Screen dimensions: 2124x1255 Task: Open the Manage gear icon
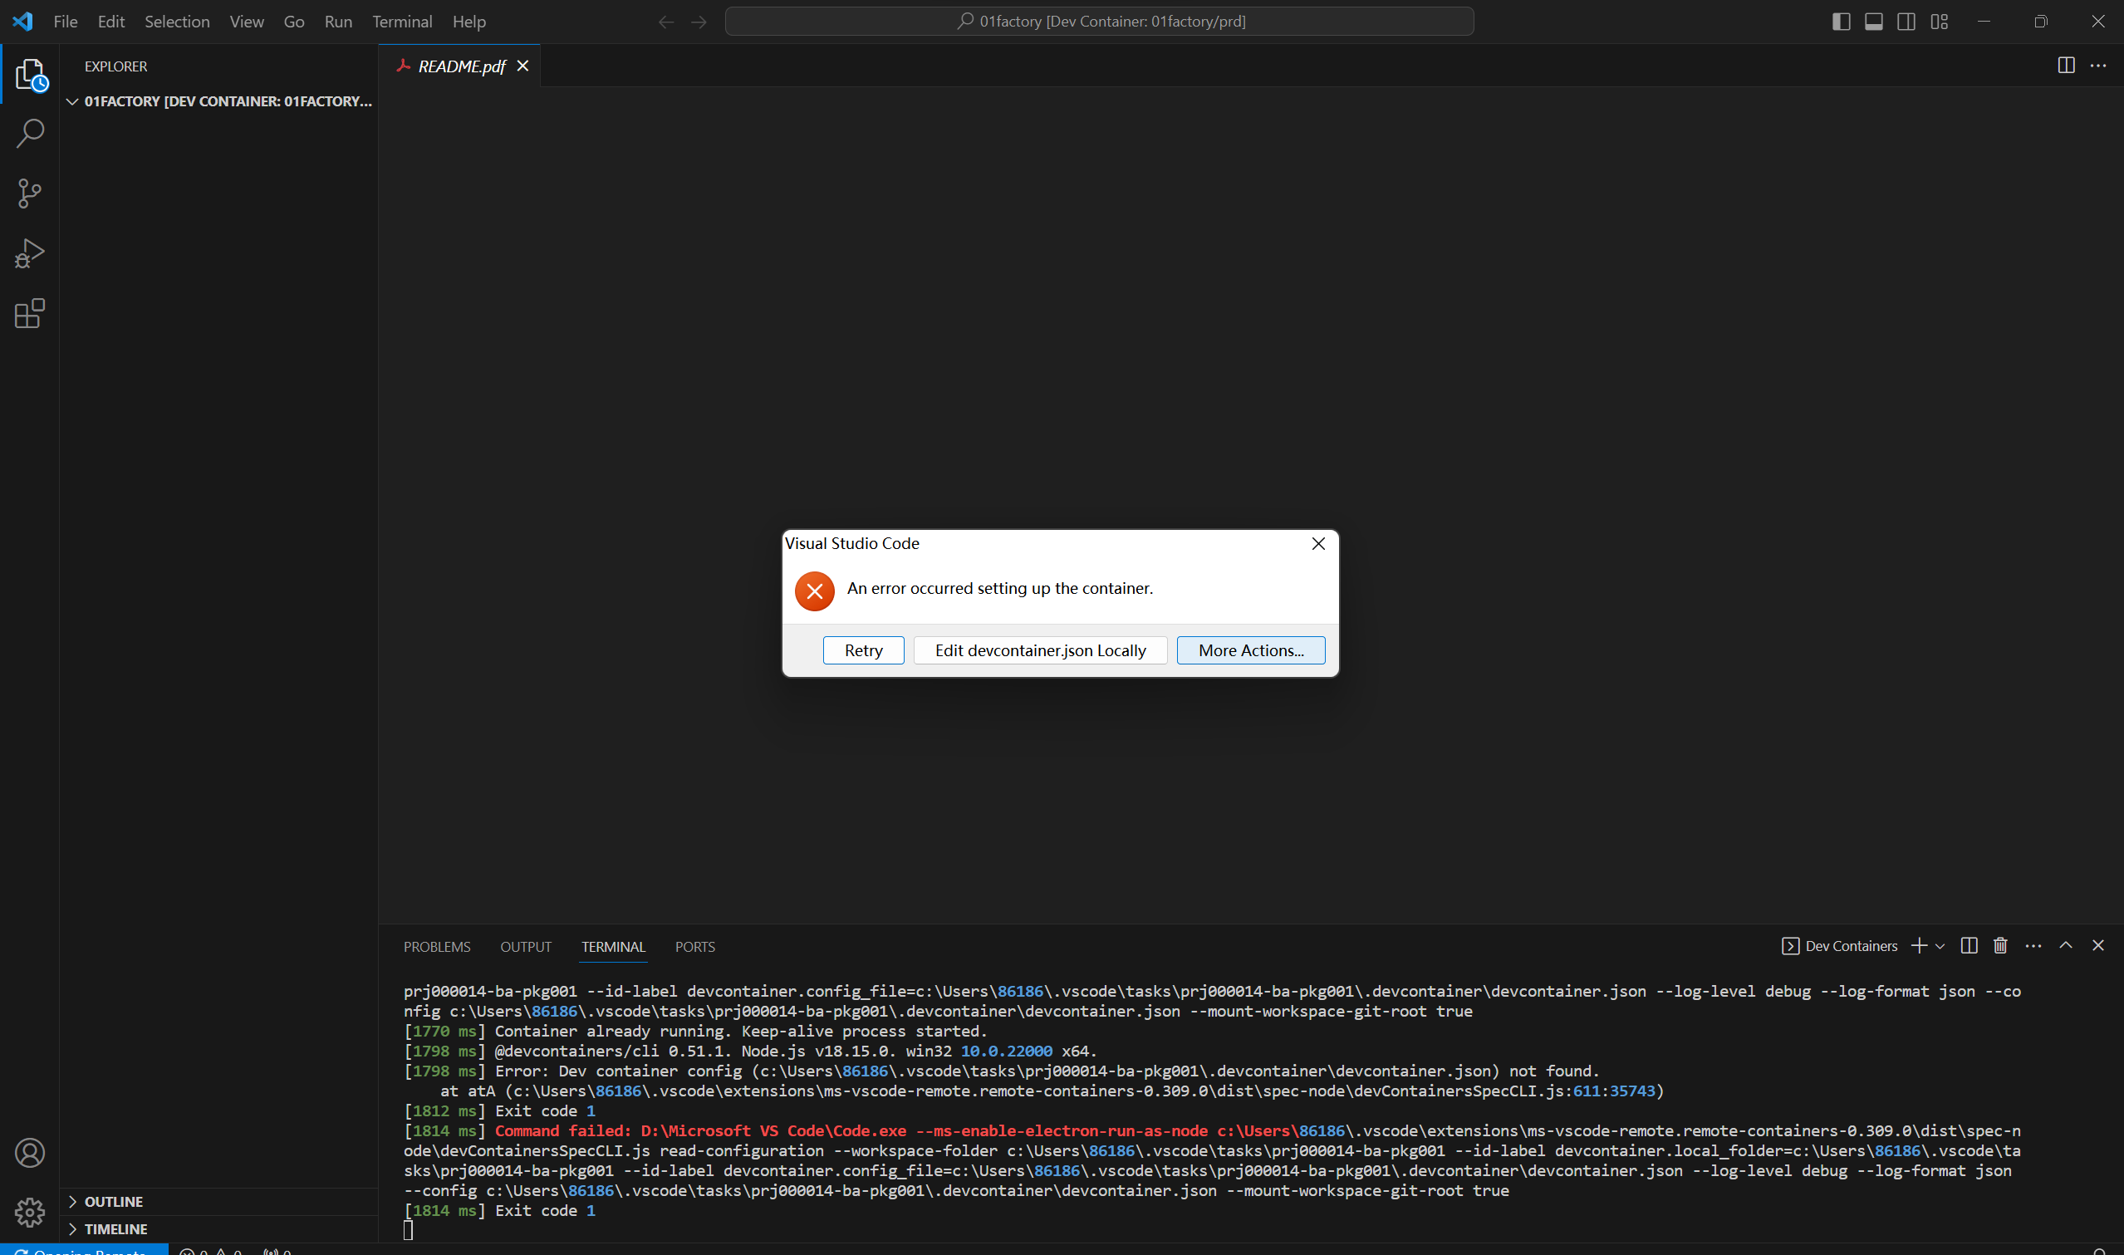[x=31, y=1212]
